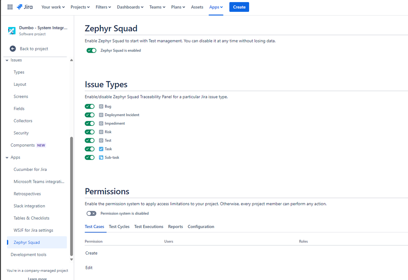This screenshot has height=280, width=408.
Task: Open Screens settings in sidebar
Action: click(x=21, y=96)
